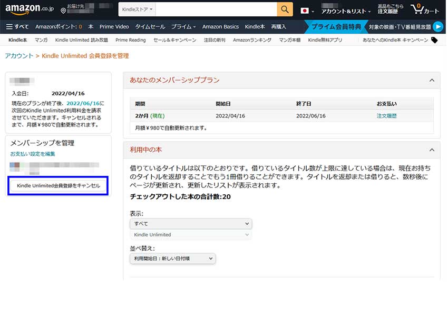Select Kindle本 in the sub-navigation
The height and width of the screenshot is (317, 448).
click(18, 40)
